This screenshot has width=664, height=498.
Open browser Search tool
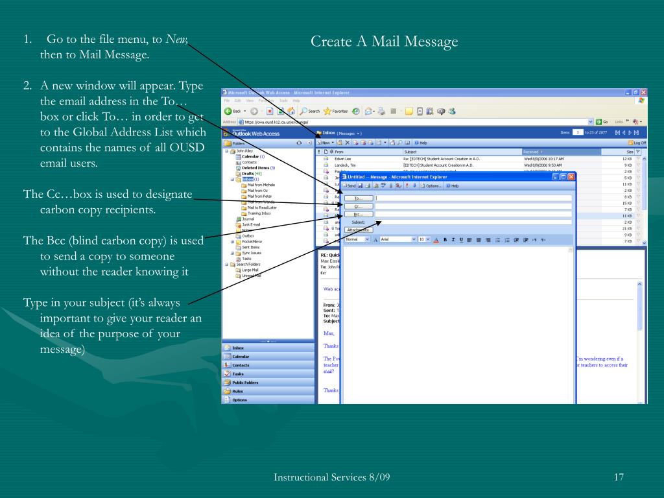[309, 111]
